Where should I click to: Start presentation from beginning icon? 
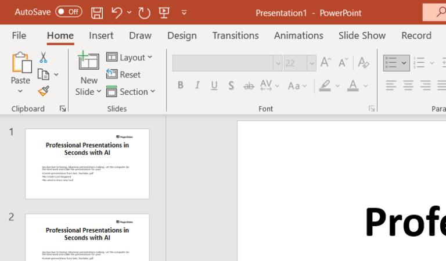click(164, 13)
